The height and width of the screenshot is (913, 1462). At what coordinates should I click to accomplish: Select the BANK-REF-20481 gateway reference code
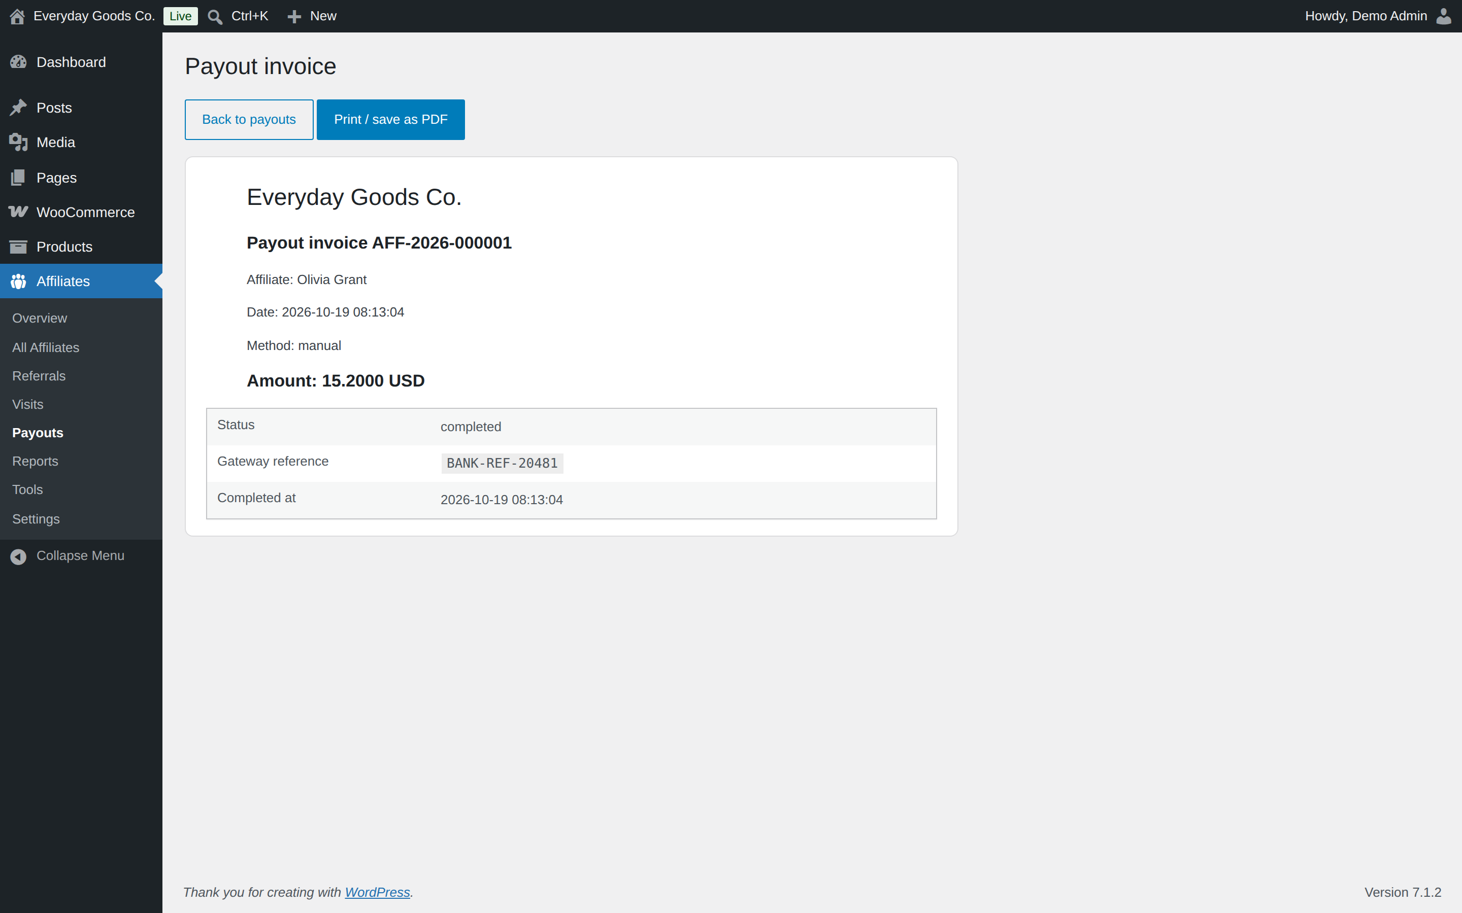coord(502,463)
